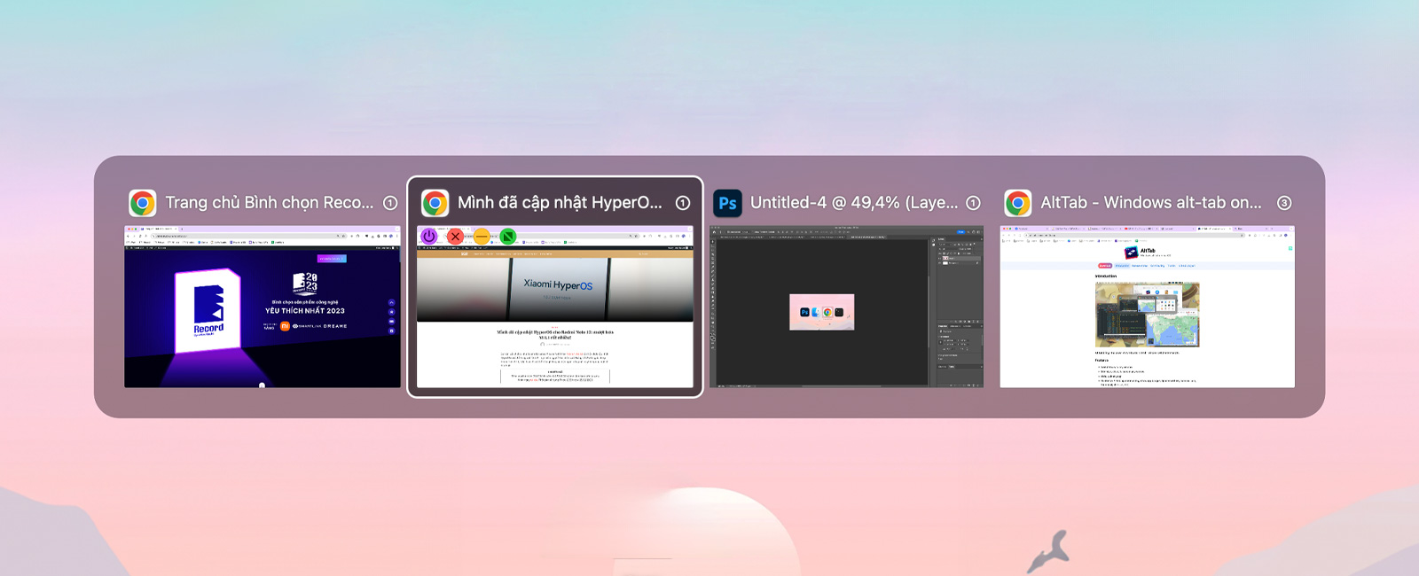The image size is (1419, 576).
Task: Switch to the AltTab website window thumbnail
Action: (1148, 307)
